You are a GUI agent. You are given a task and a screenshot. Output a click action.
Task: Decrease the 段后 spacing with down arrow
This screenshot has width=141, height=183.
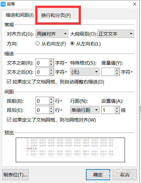pyautogui.click(x=51, y=112)
